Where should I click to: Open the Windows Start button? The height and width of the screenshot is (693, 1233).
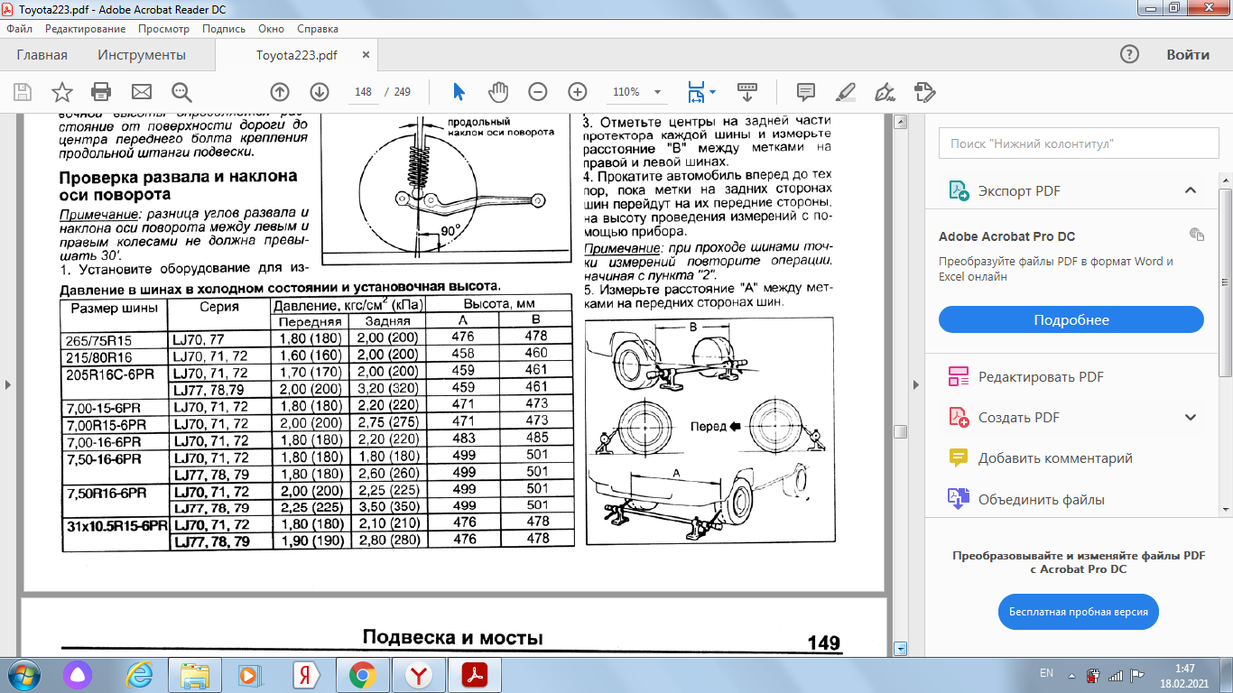(x=23, y=674)
